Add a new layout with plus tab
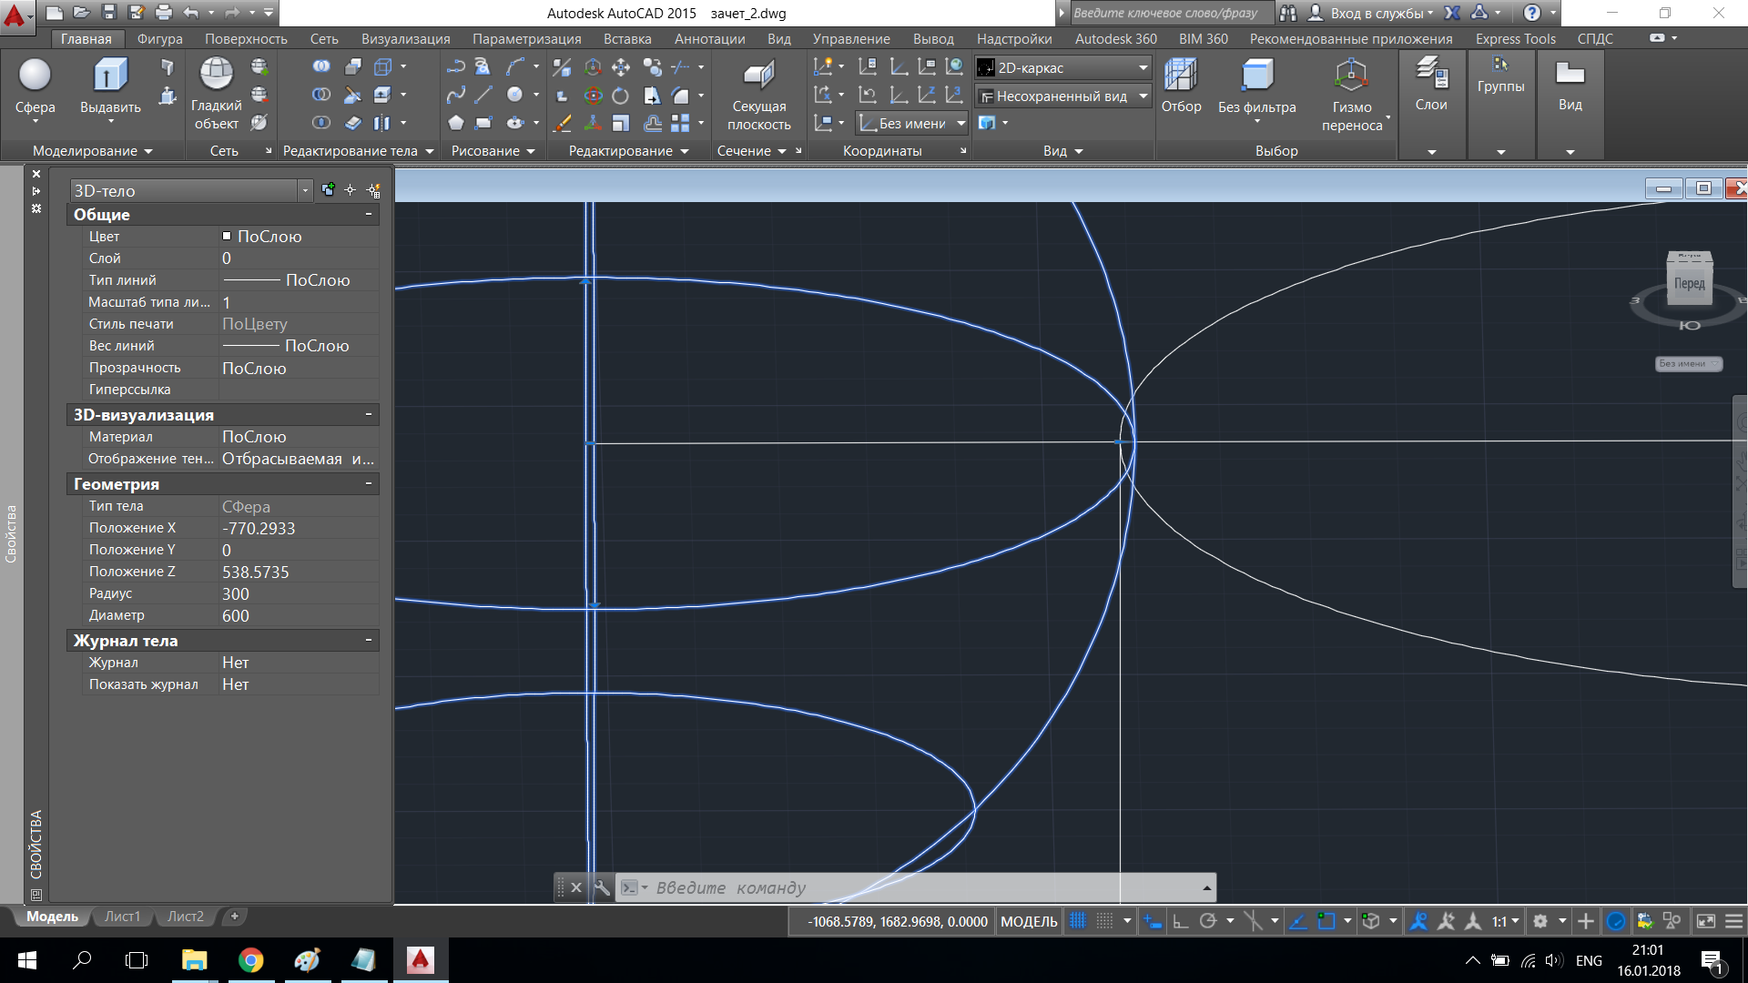The height and width of the screenshot is (983, 1748). coord(235,917)
